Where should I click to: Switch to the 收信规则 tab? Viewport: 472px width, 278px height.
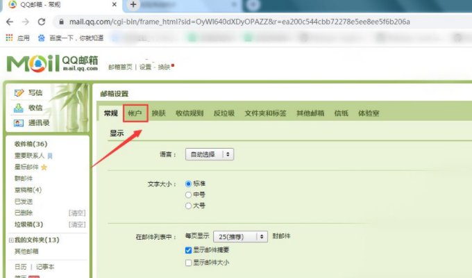click(x=189, y=113)
